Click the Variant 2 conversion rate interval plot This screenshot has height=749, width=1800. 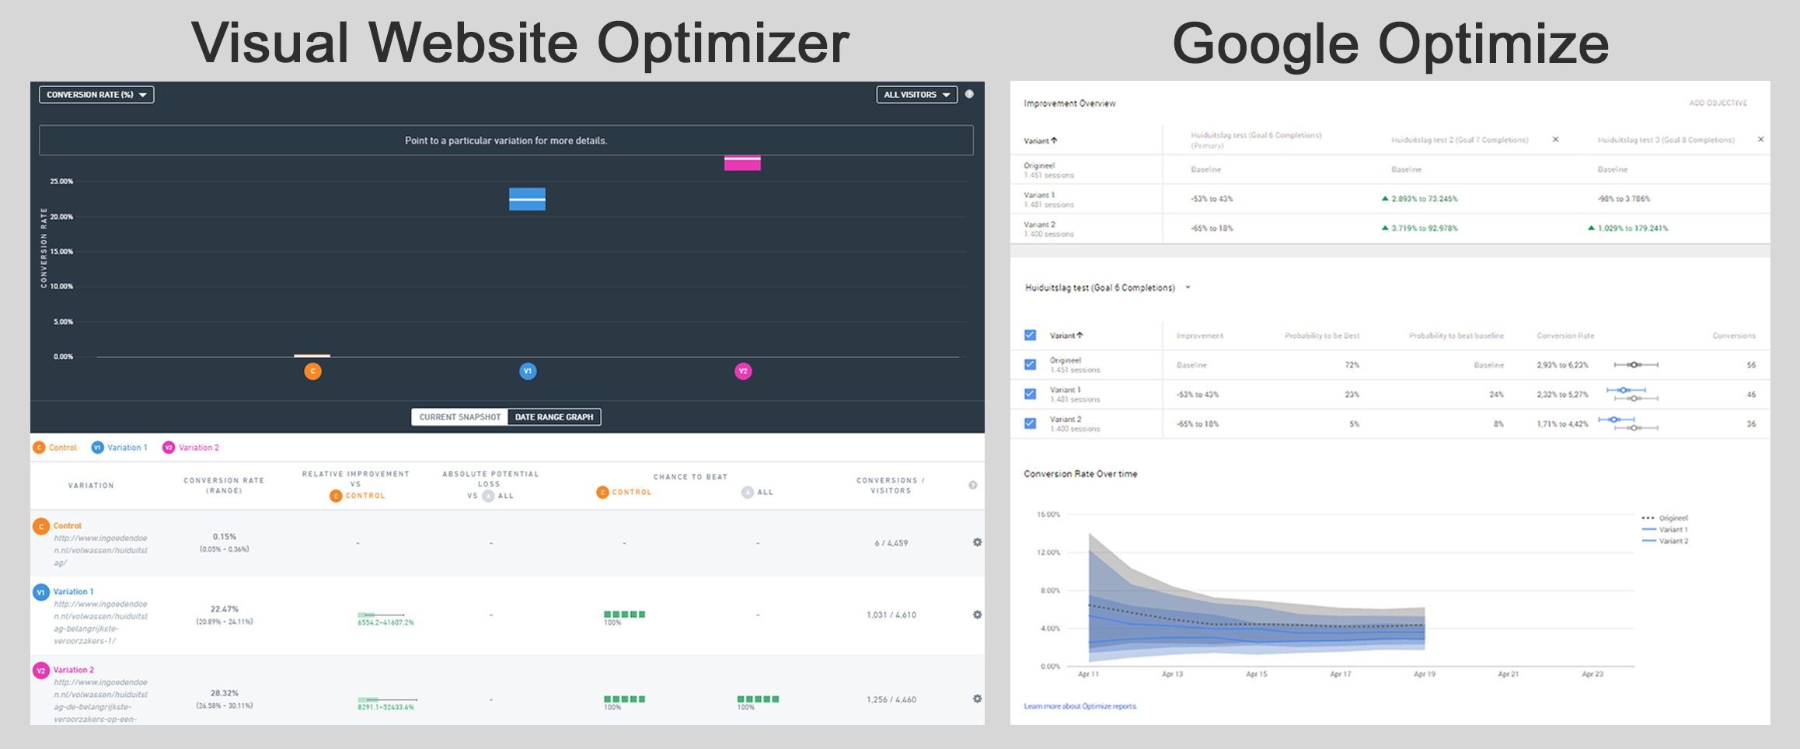point(1628,423)
